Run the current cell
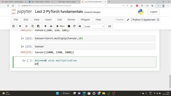The width and height of the screenshot is (171, 96). [61, 26]
